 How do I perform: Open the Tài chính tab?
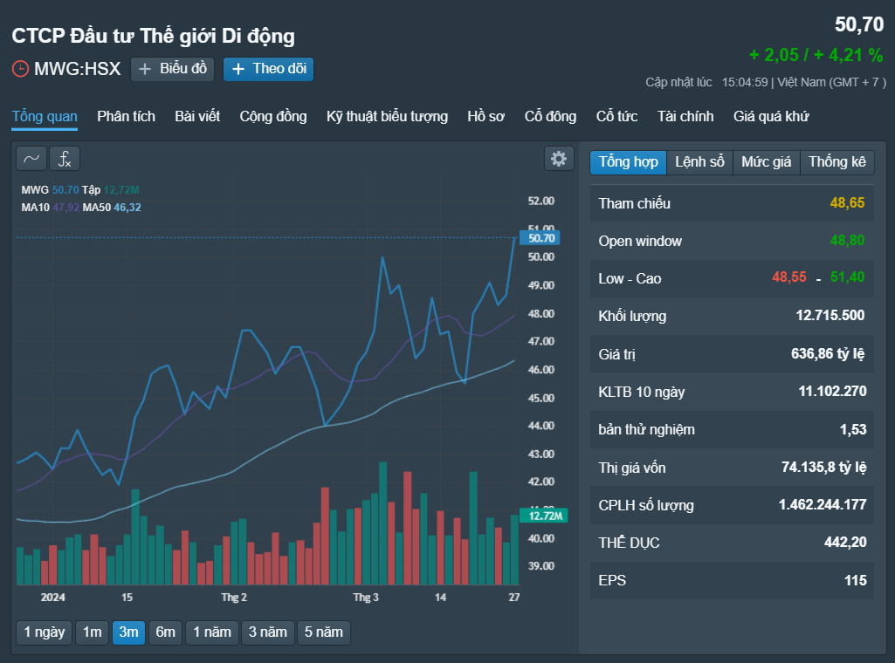coord(685,116)
